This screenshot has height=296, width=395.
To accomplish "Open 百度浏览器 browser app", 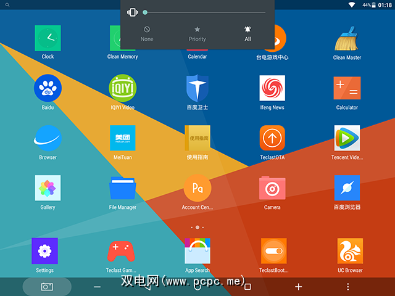I will point(347,188).
